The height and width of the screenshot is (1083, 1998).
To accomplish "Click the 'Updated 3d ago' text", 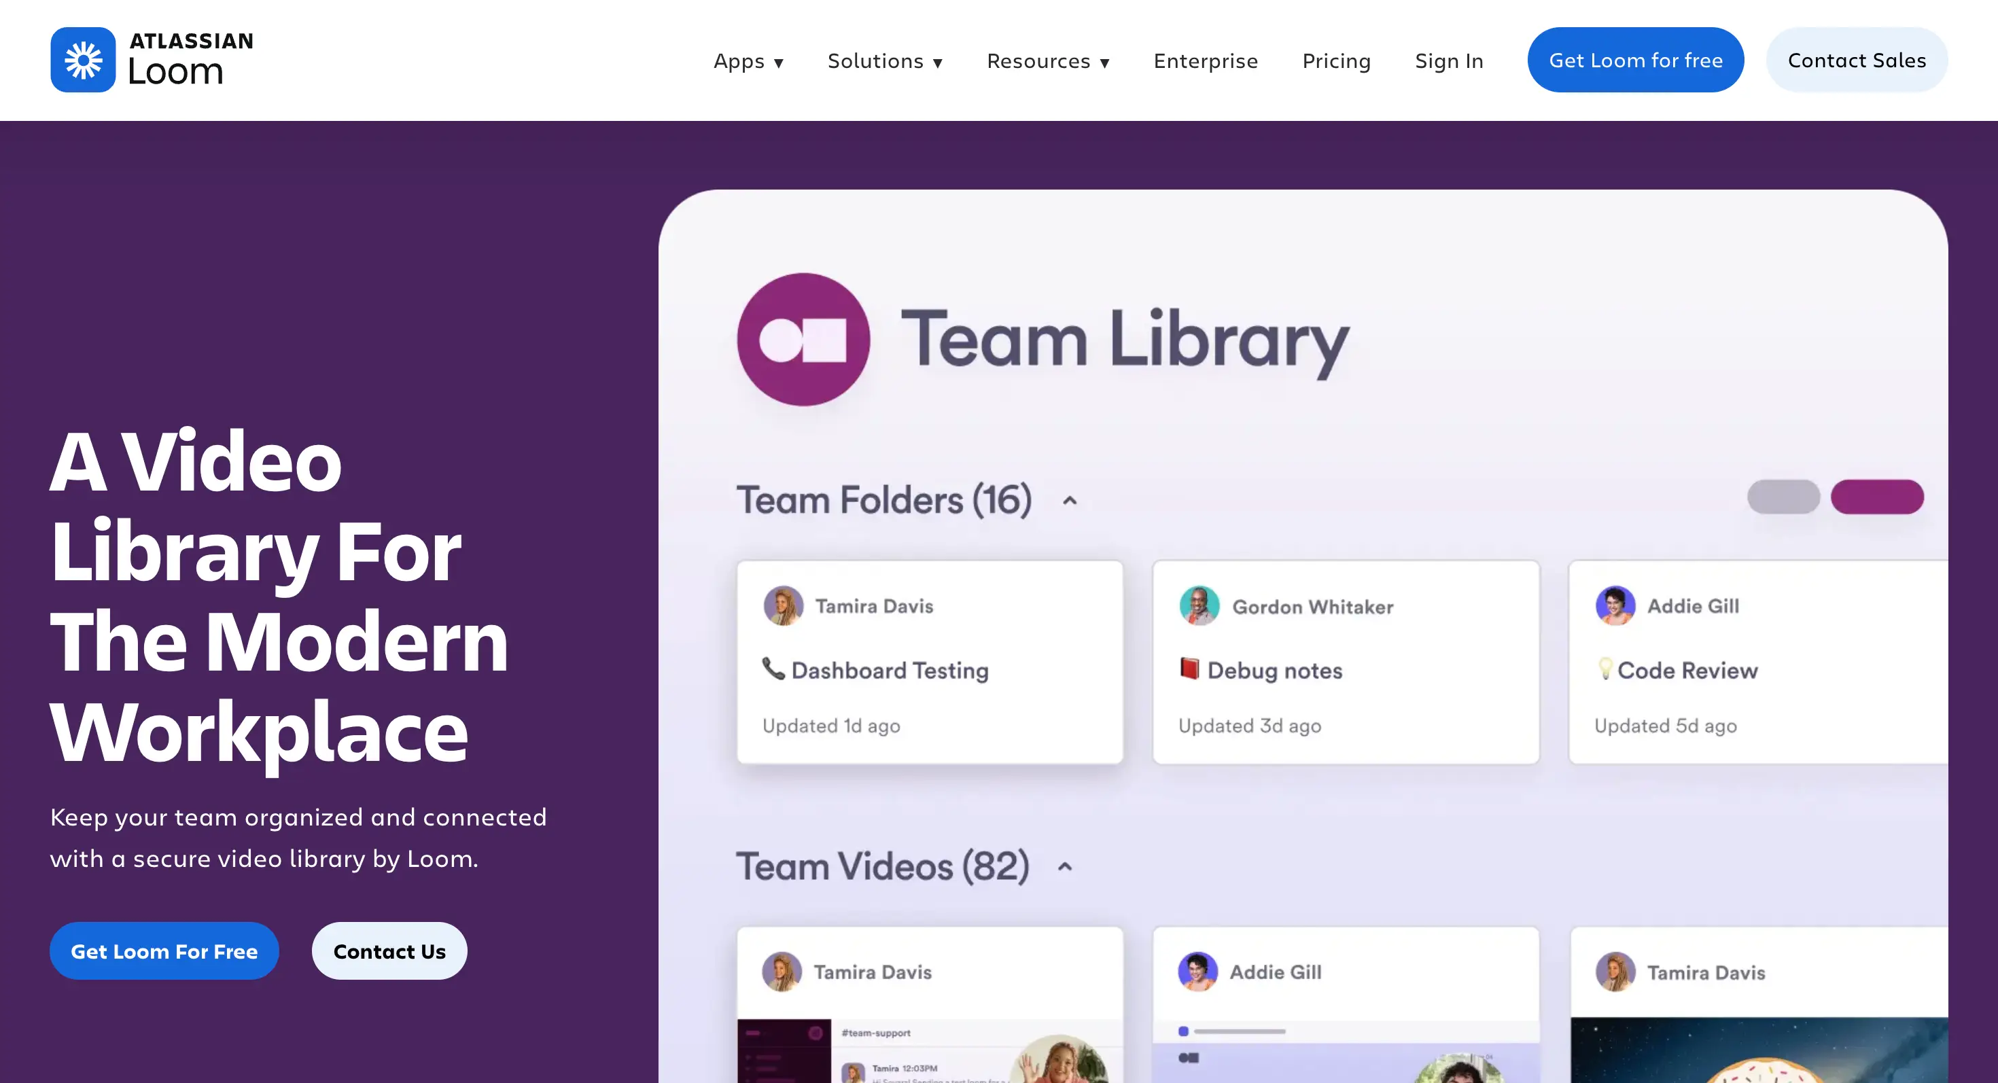I will 1250,726.
